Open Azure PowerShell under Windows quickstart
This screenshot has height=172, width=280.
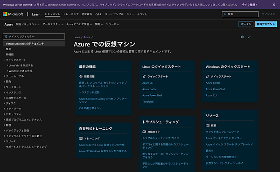216,89
